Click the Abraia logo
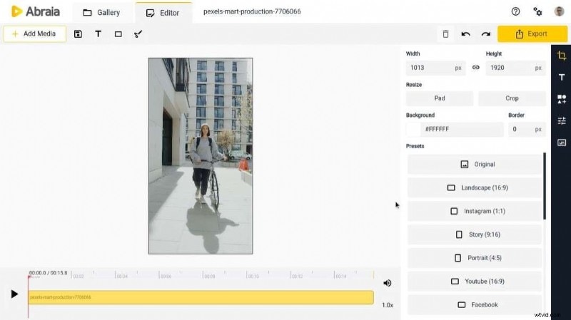571x320 pixels. point(35,11)
